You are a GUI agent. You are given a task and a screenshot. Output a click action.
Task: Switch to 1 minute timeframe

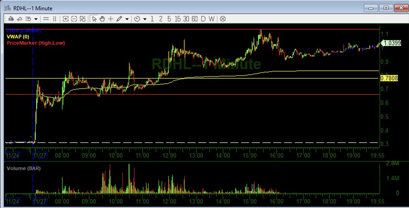tap(152, 19)
